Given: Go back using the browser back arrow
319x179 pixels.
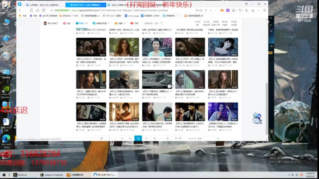Looking at the screenshot, I should tap(20, 10).
